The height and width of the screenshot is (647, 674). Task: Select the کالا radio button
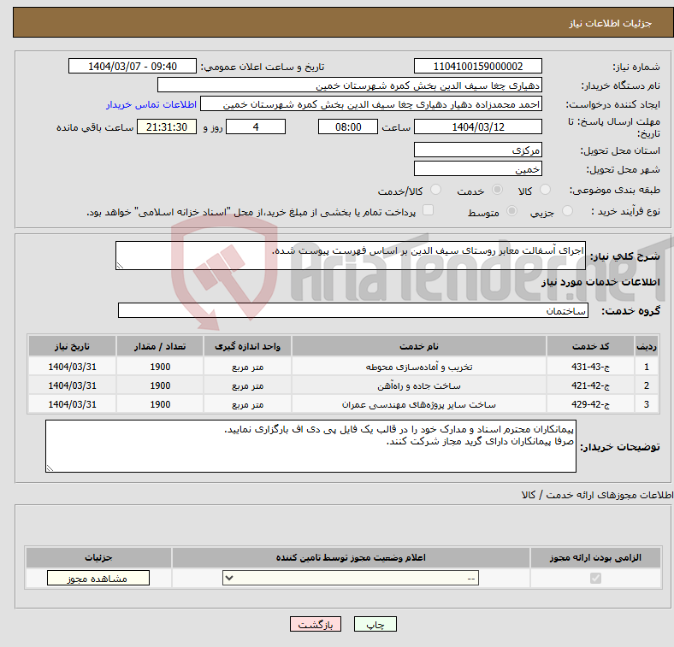tap(545, 190)
